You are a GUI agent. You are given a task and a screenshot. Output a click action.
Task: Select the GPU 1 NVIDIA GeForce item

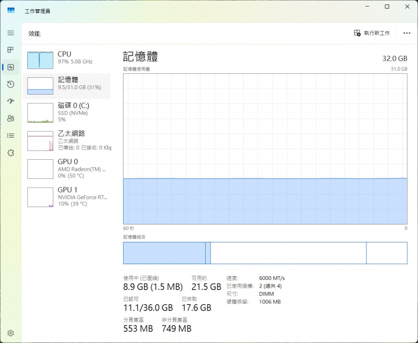(68, 197)
